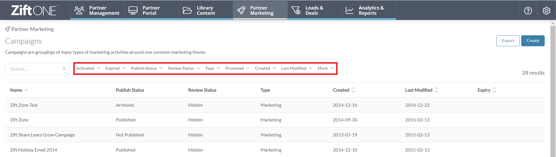
Task: Click the Not Published status cell
Action: point(130,135)
